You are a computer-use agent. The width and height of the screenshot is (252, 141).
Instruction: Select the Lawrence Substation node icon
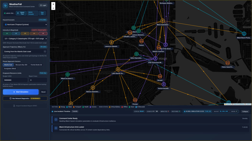click(x=111, y=42)
